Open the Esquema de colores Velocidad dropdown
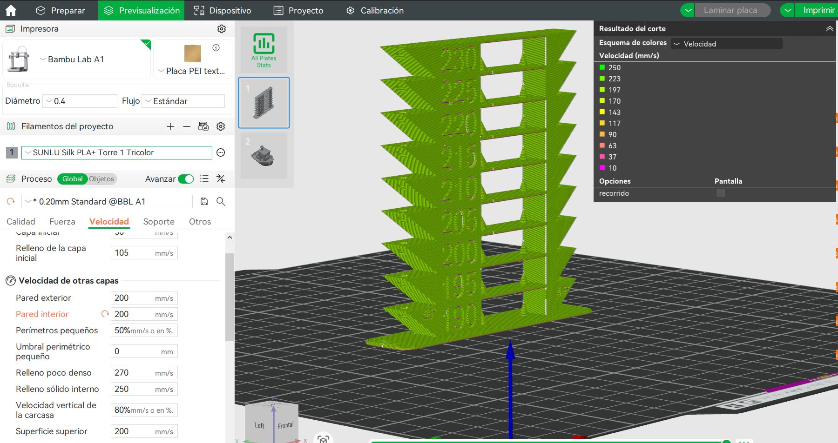This screenshot has height=443, width=838. (726, 44)
